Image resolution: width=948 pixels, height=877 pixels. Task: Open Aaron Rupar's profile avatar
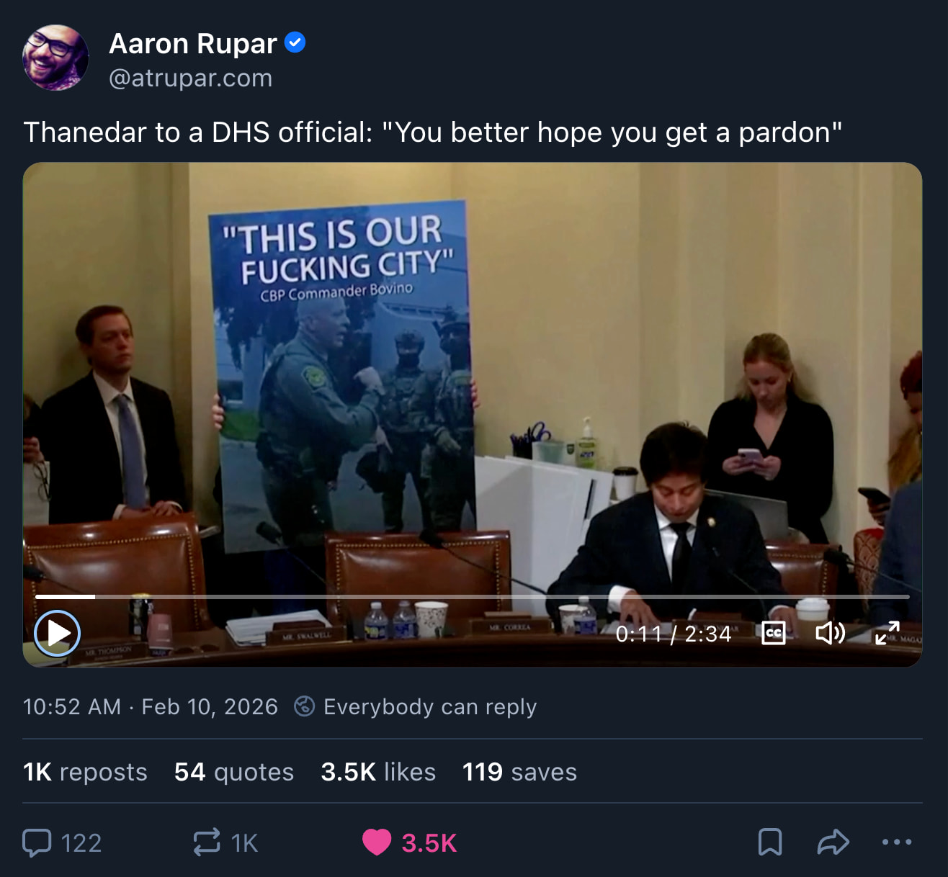coord(55,58)
